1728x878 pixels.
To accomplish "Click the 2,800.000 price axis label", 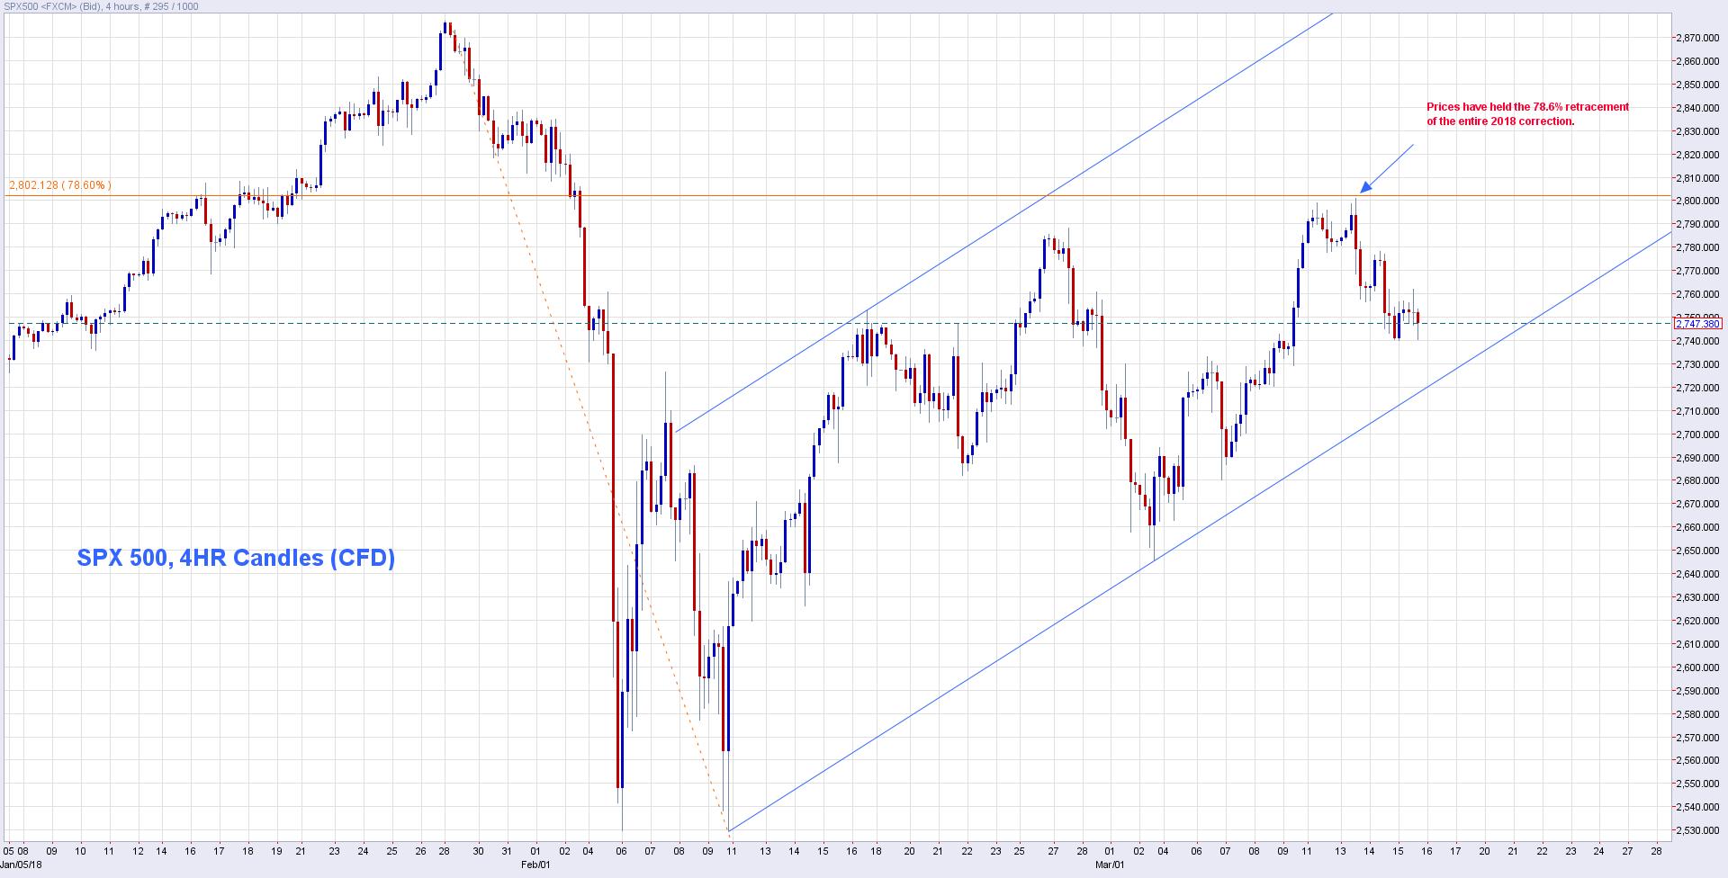I will pyautogui.click(x=1697, y=201).
